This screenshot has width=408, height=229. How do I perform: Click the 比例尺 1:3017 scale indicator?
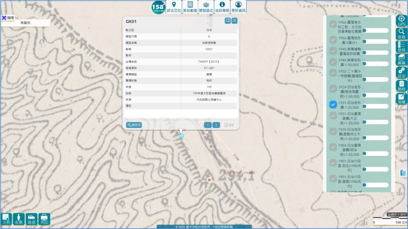pyautogui.click(x=397, y=215)
